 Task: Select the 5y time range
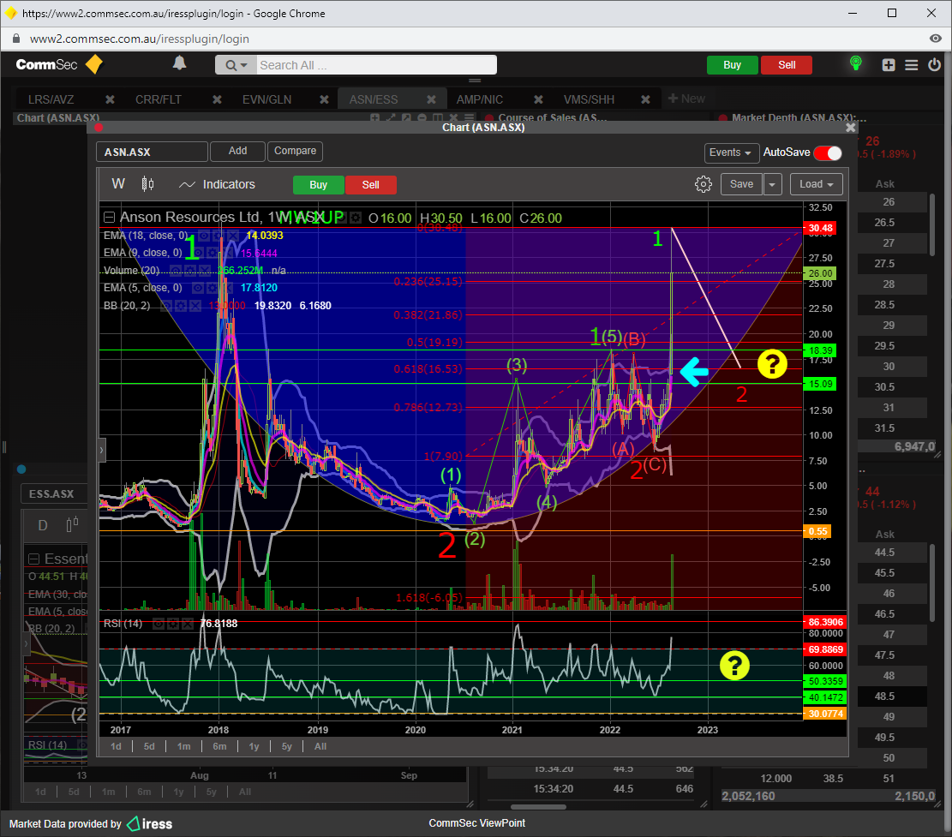click(286, 746)
